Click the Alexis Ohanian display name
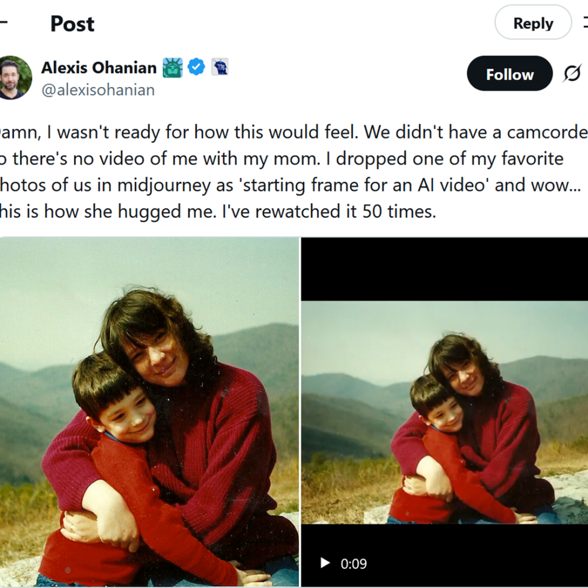This screenshot has height=588, width=588. [98, 68]
